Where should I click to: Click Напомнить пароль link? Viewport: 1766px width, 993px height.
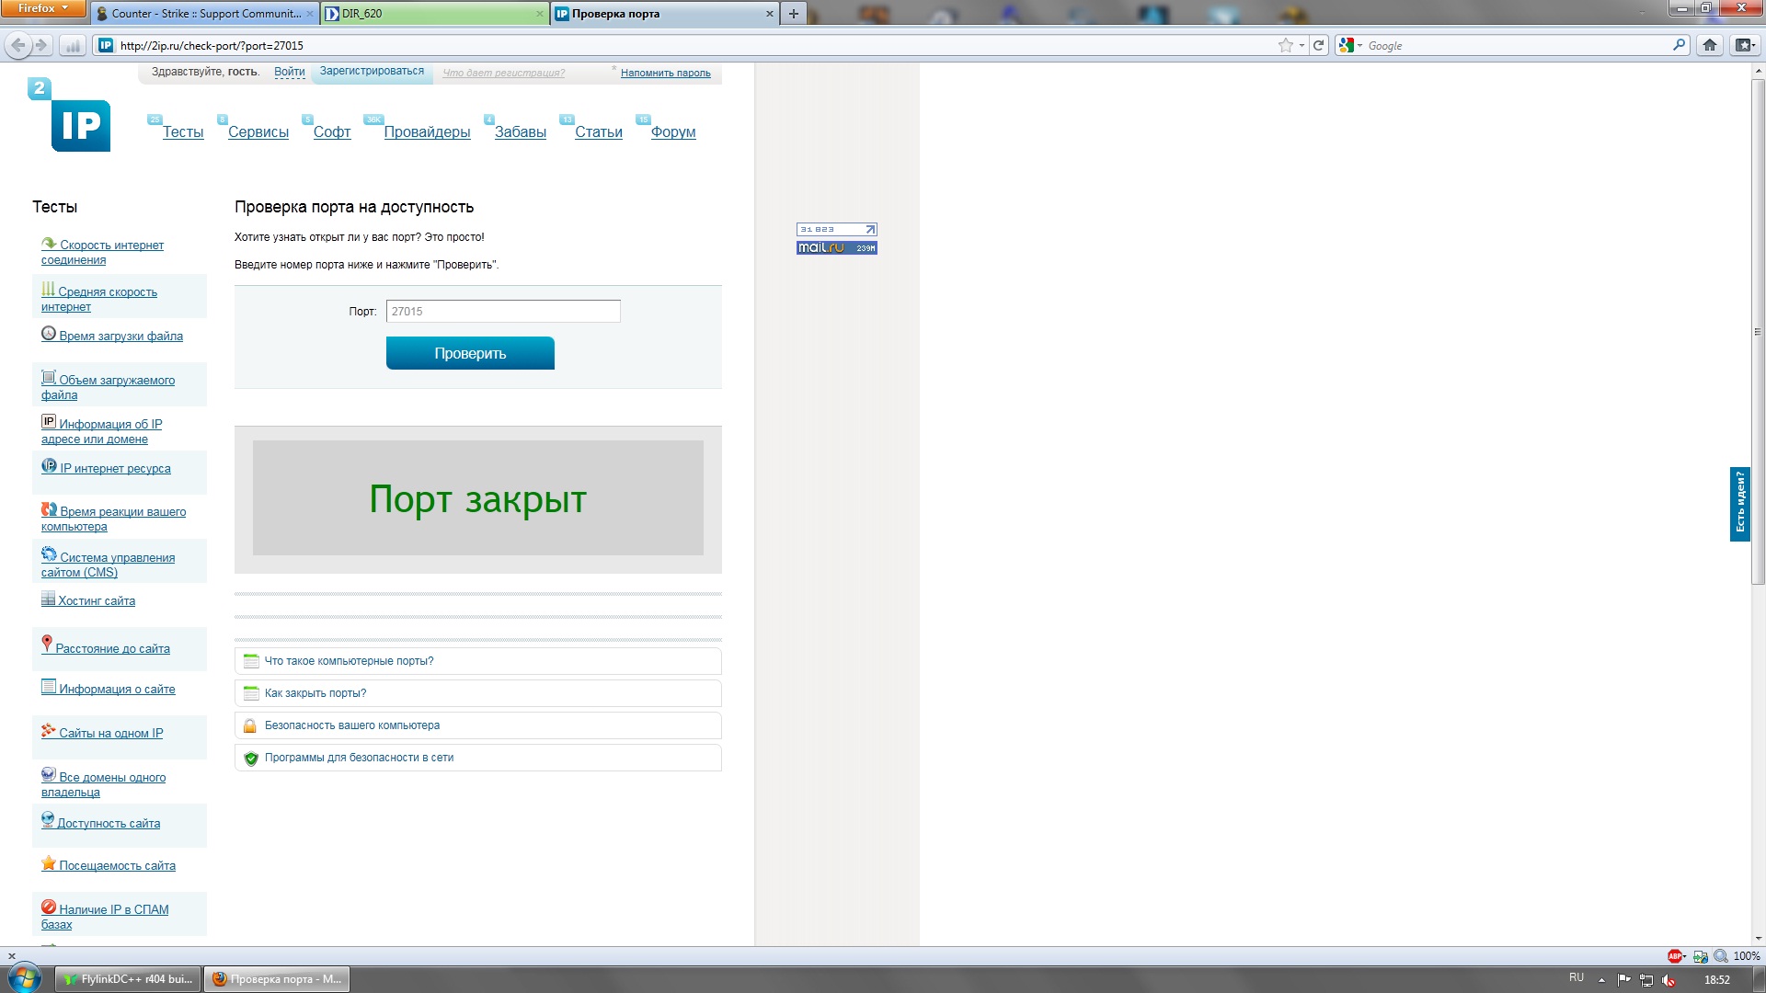[666, 73]
